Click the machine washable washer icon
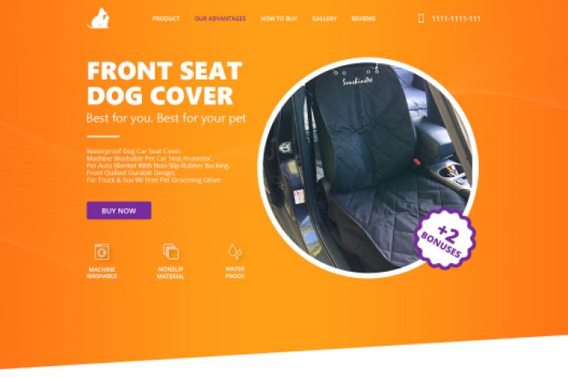This screenshot has width=568, height=378. coord(102,252)
